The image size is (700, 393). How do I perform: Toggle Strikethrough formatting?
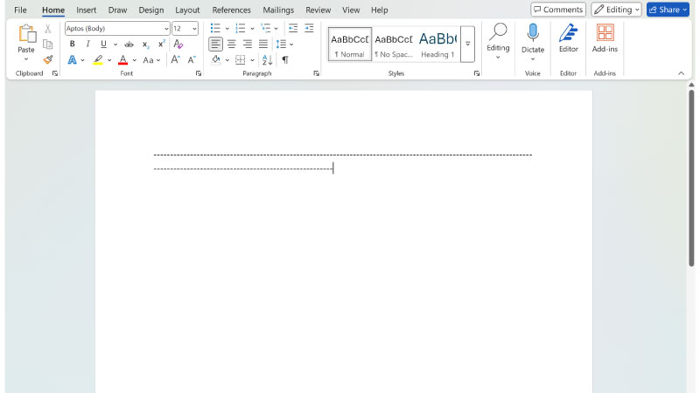click(x=129, y=45)
